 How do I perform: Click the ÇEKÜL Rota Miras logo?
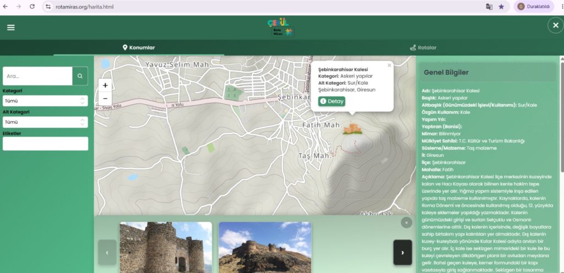click(x=280, y=28)
